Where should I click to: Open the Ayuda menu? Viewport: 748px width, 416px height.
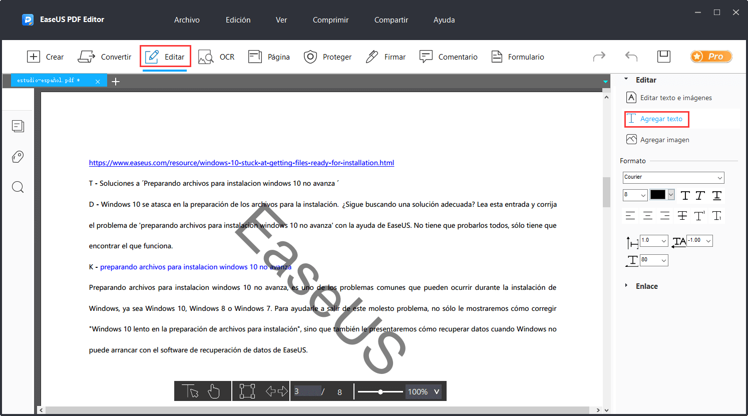click(444, 20)
